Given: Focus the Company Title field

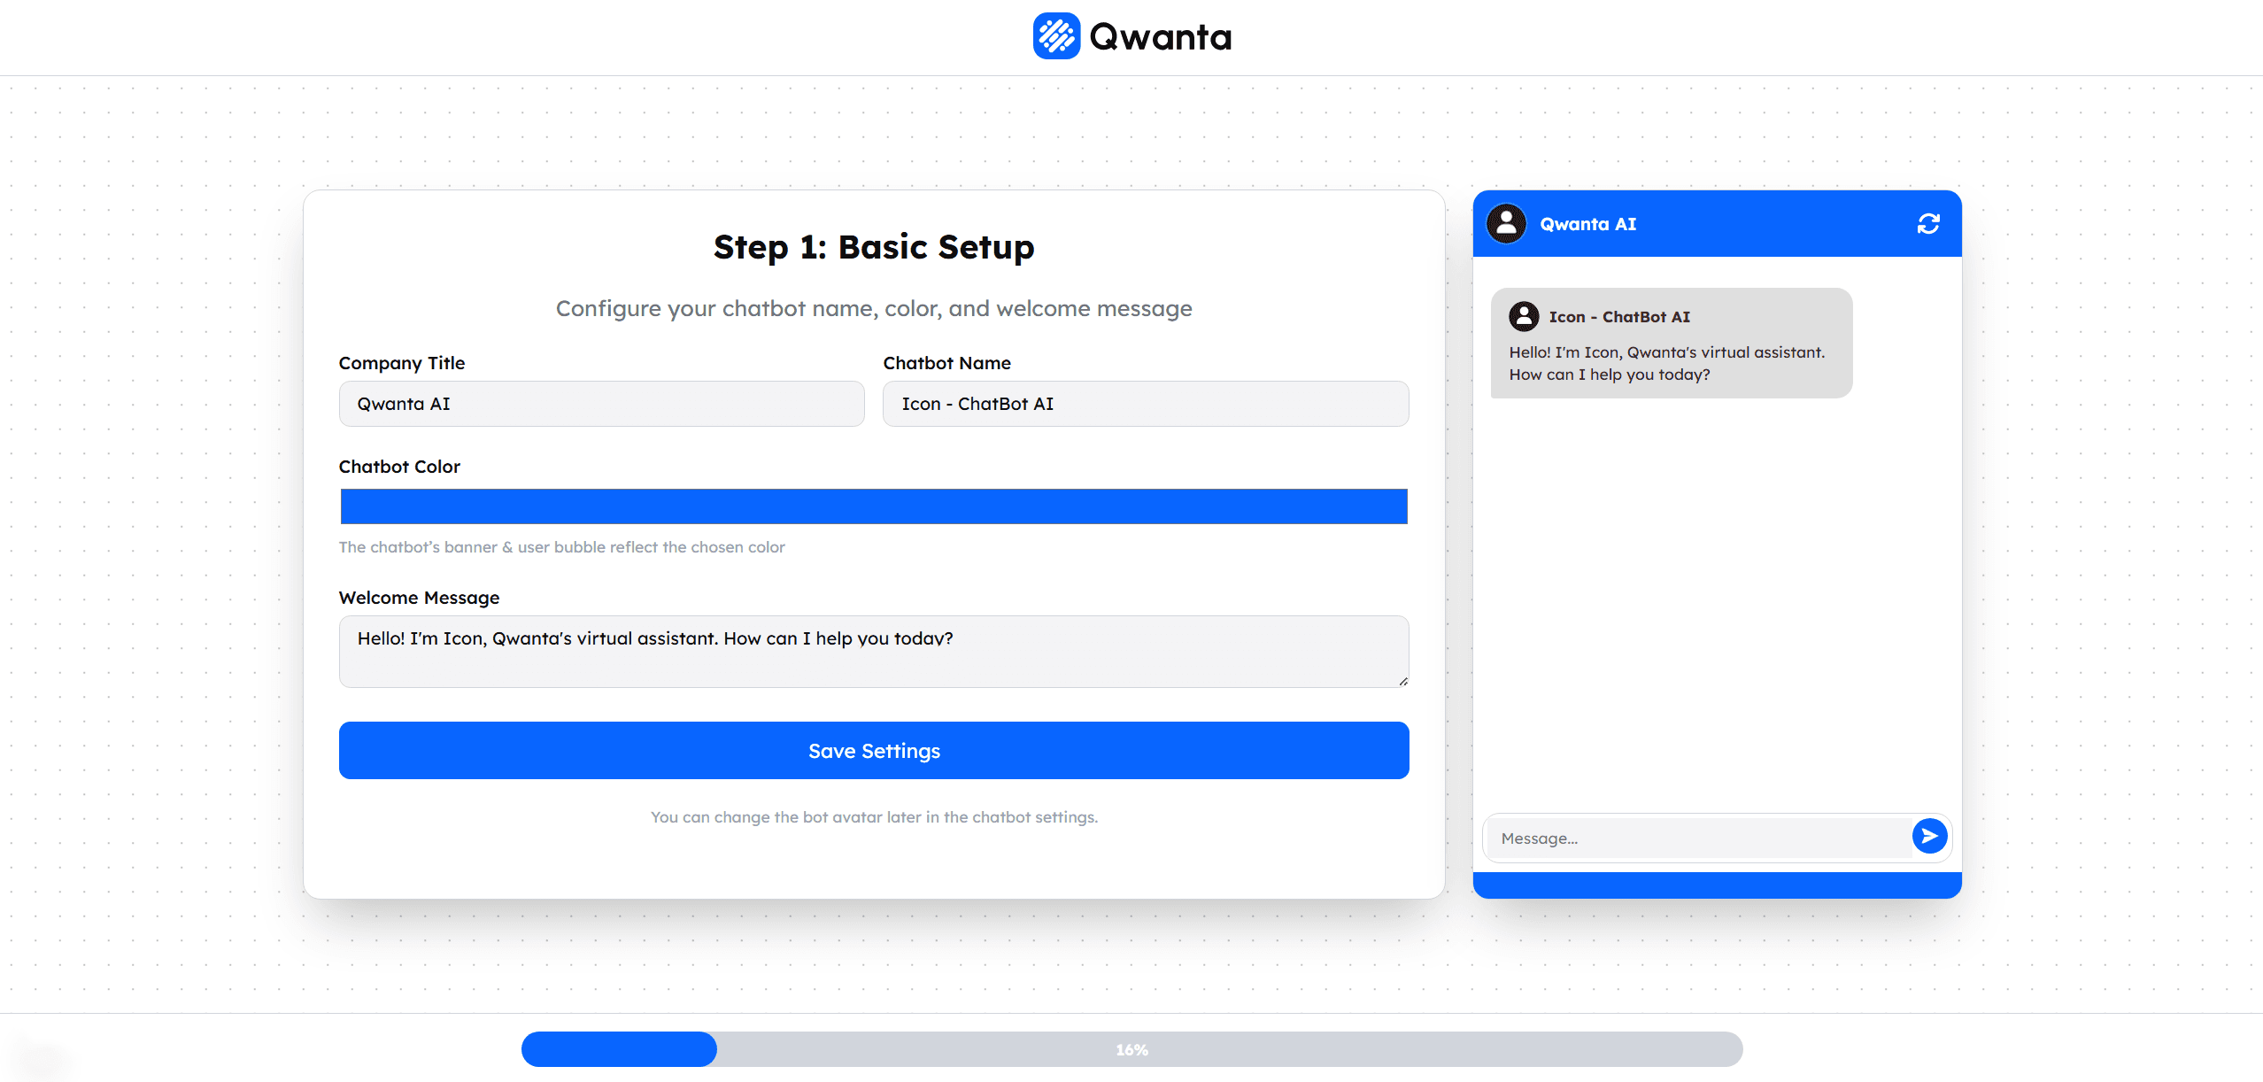Looking at the screenshot, I should click(601, 404).
